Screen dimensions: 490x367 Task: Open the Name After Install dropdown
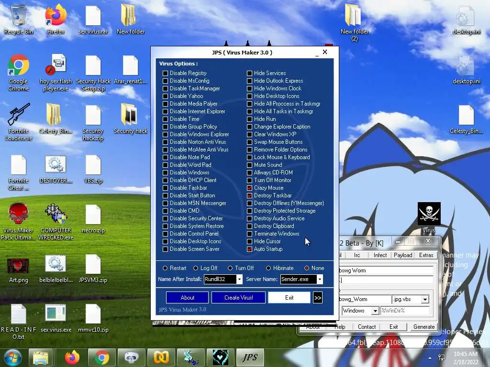pos(239,279)
